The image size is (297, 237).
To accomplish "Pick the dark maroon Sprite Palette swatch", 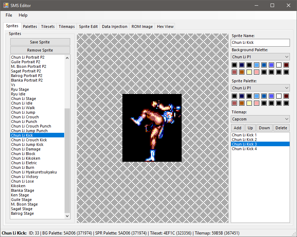I will [x=286, y=96].
